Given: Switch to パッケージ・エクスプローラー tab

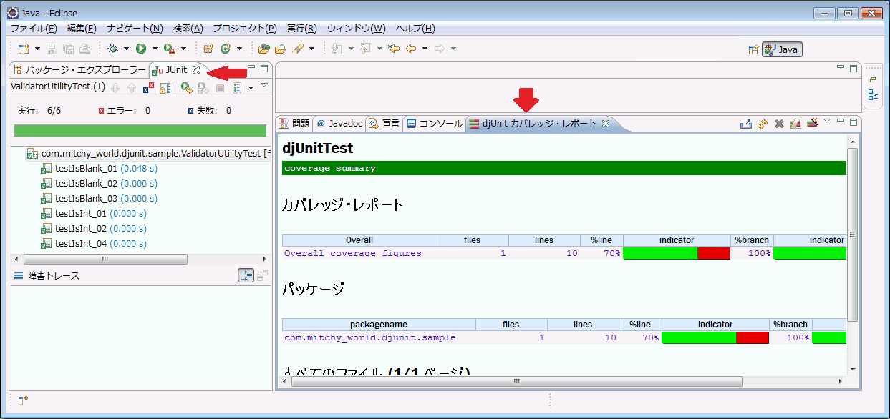Looking at the screenshot, I should point(79,70).
